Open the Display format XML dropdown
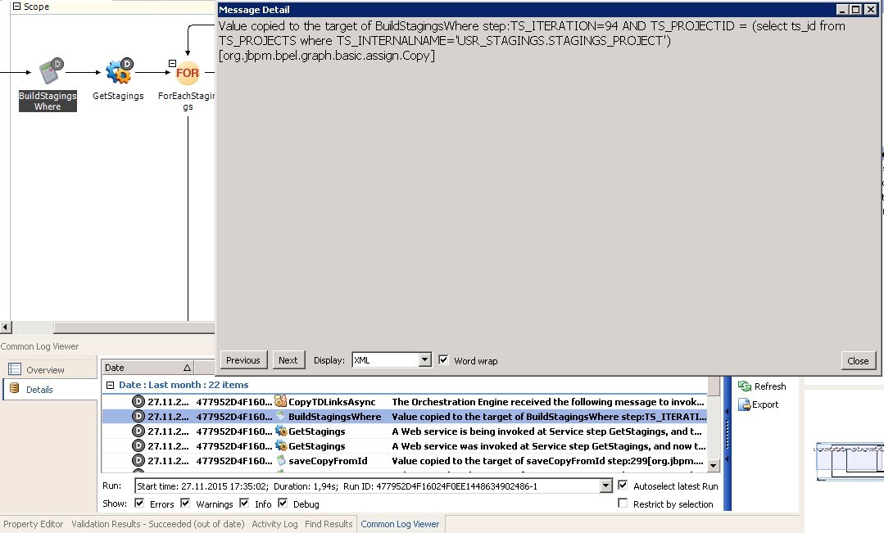The height and width of the screenshot is (533, 884). tap(425, 360)
